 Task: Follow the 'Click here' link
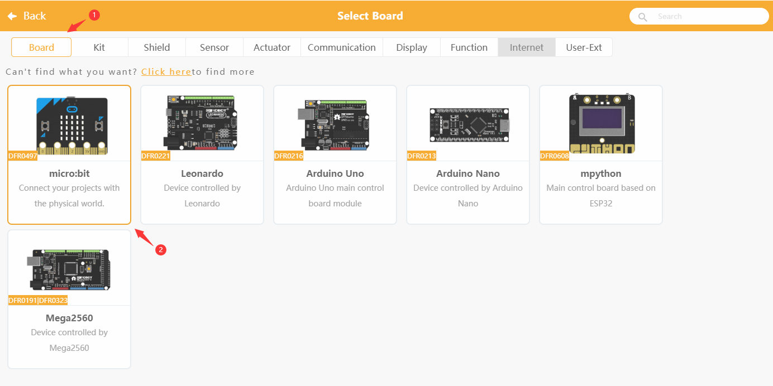[x=166, y=72]
